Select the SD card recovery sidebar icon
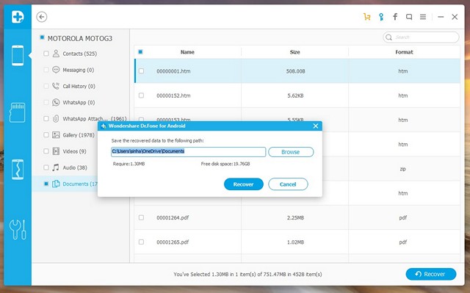This screenshot has height=293, width=470. click(x=18, y=112)
